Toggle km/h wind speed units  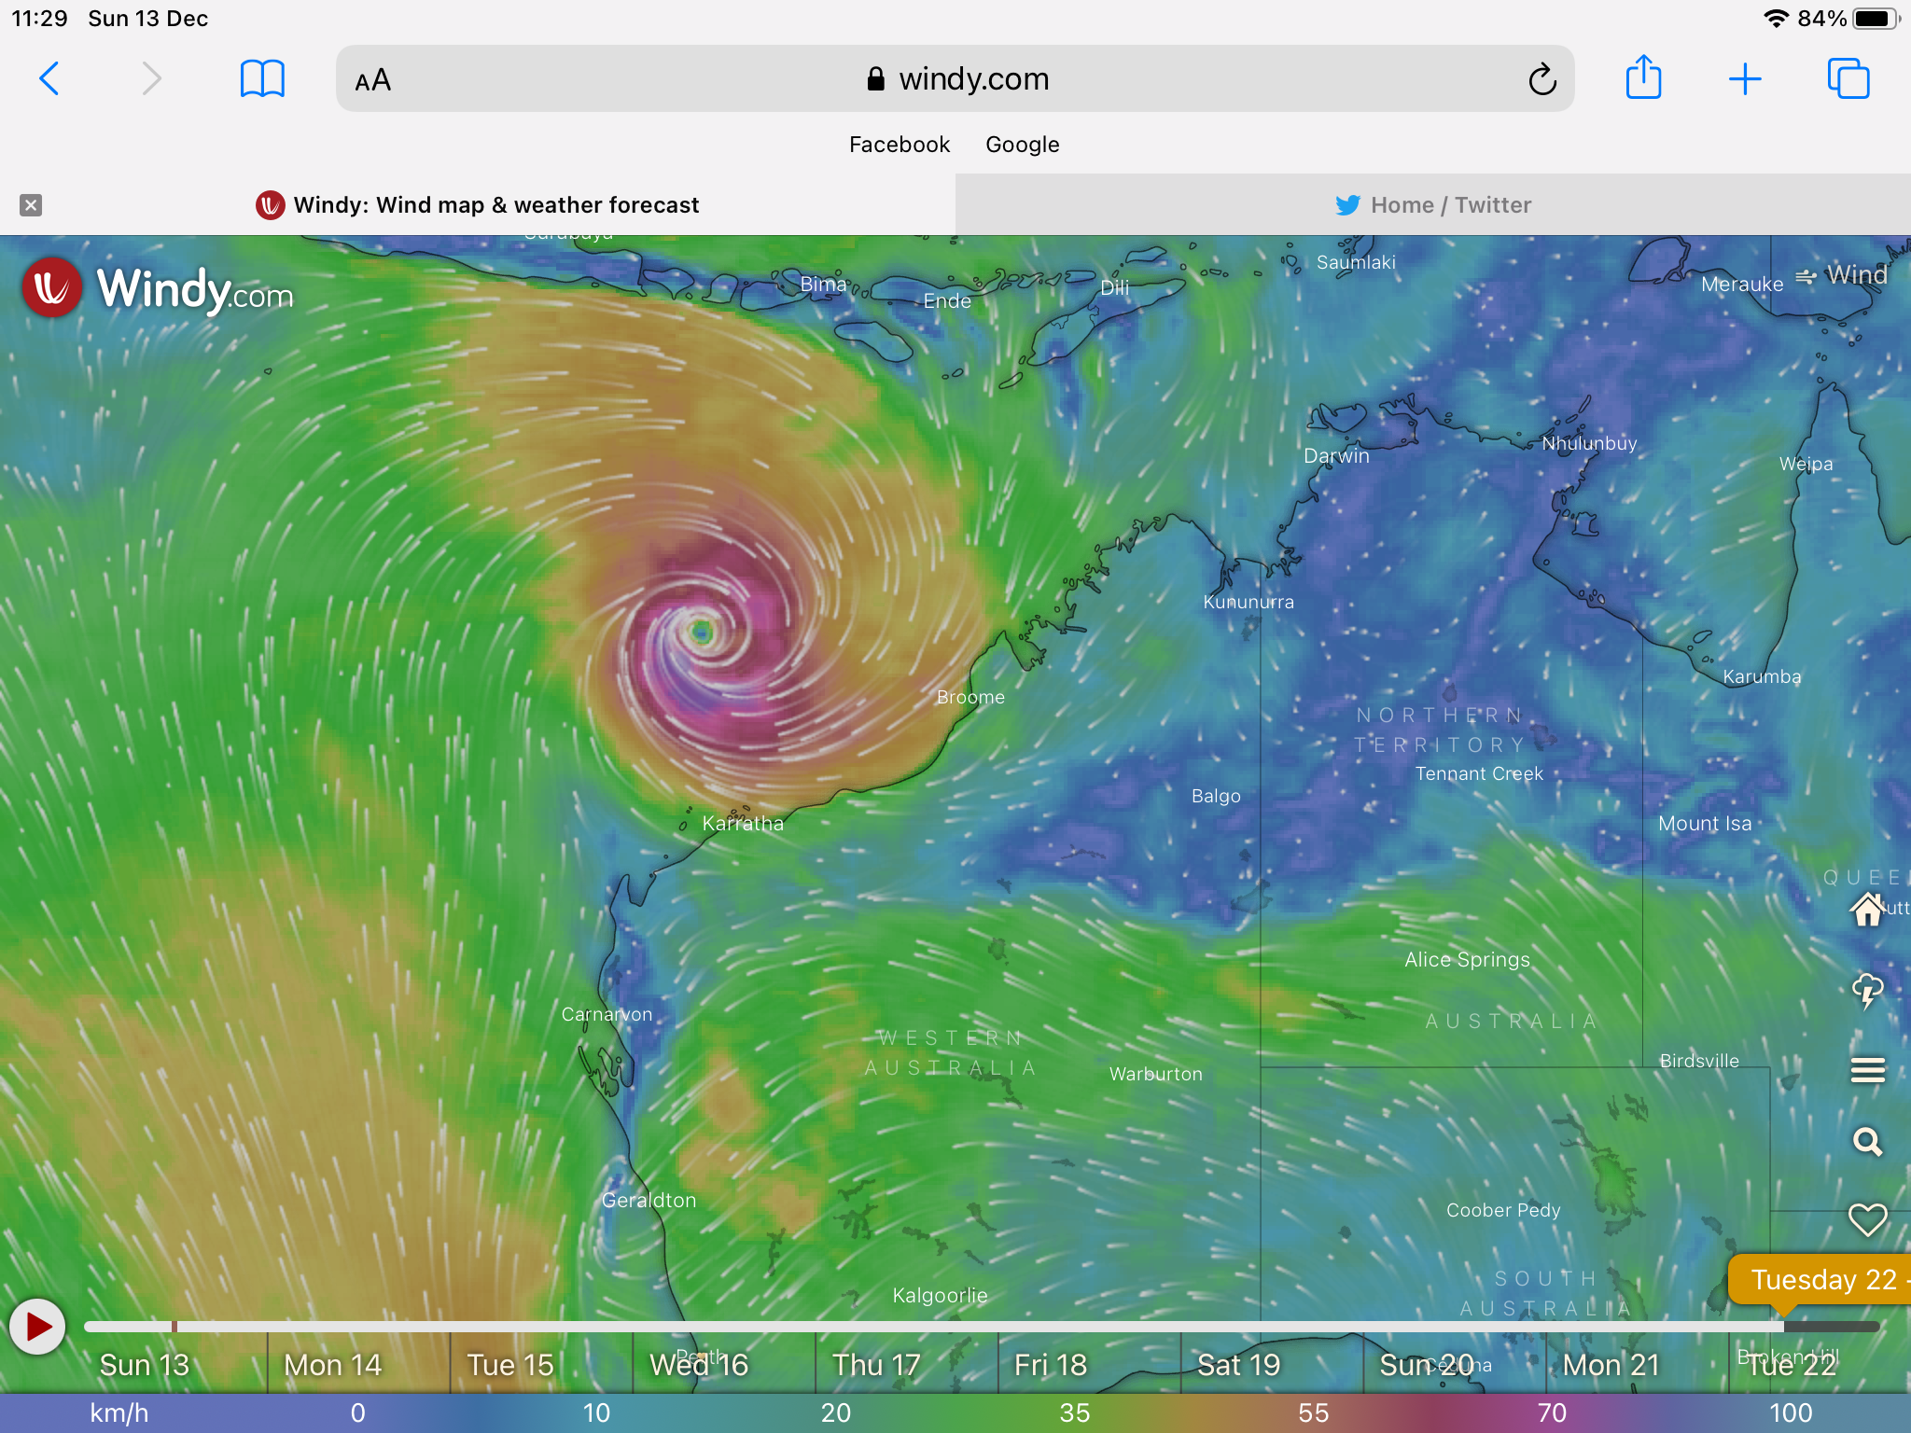point(119,1412)
